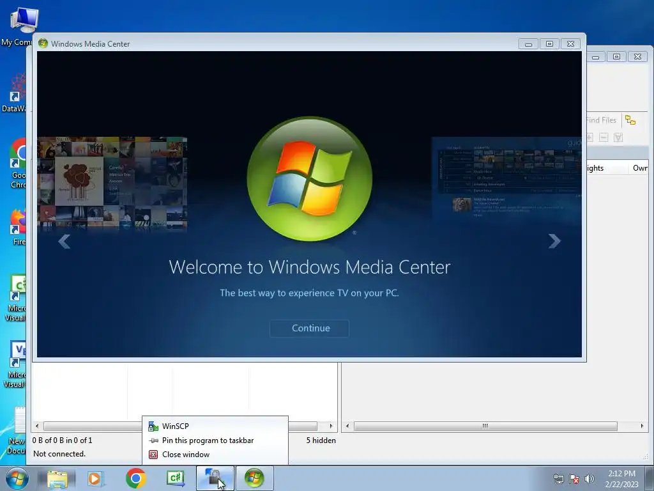The image size is (654, 491).
Task: Open the volume speaker tray icon
Action: [589, 479]
